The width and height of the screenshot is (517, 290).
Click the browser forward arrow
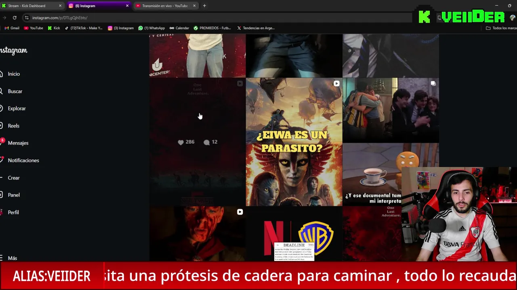pyautogui.click(x=4, y=18)
